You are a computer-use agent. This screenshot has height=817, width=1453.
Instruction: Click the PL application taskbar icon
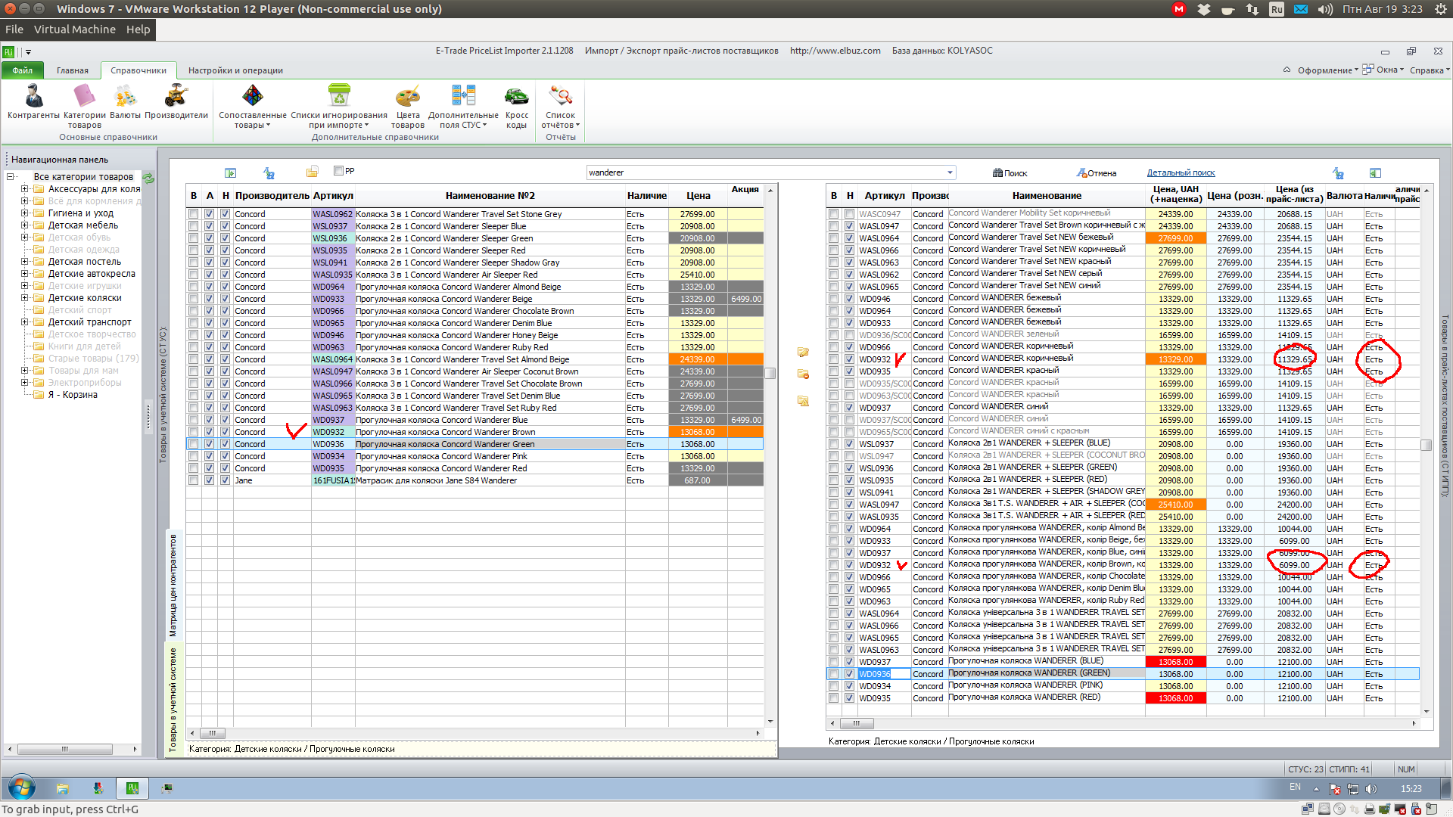tap(132, 788)
